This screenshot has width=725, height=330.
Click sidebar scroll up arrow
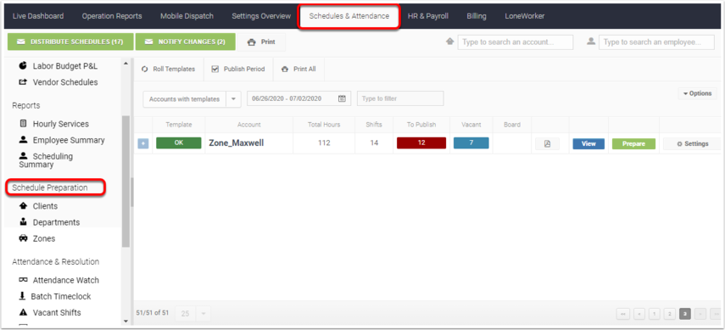pyautogui.click(x=126, y=64)
